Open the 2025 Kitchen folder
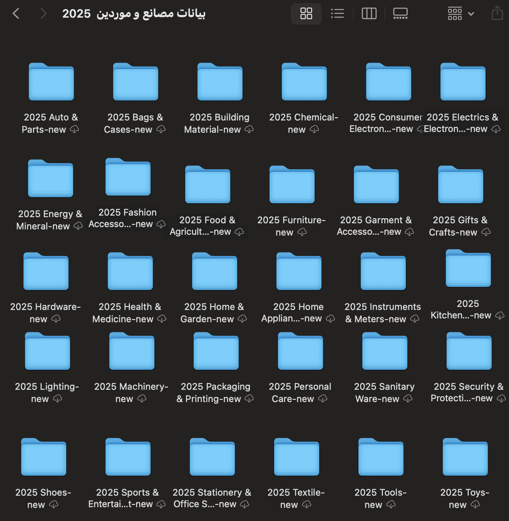Screen dimensions: 509x521 468,268
